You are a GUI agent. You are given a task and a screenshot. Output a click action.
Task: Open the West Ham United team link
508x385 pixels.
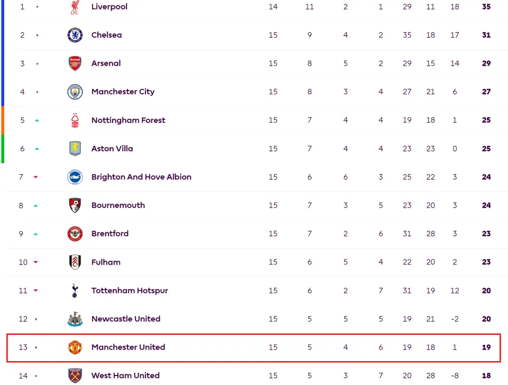click(x=125, y=375)
